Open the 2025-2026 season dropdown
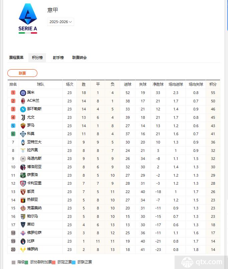Screen dimensions: 228x269 pos(60,21)
